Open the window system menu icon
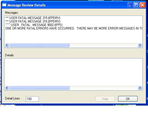This screenshot has width=148, height=126. click(4, 5)
